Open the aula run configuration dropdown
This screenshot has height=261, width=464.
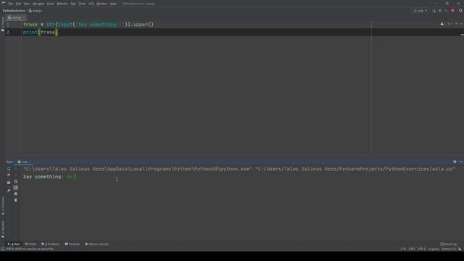(420, 11)
